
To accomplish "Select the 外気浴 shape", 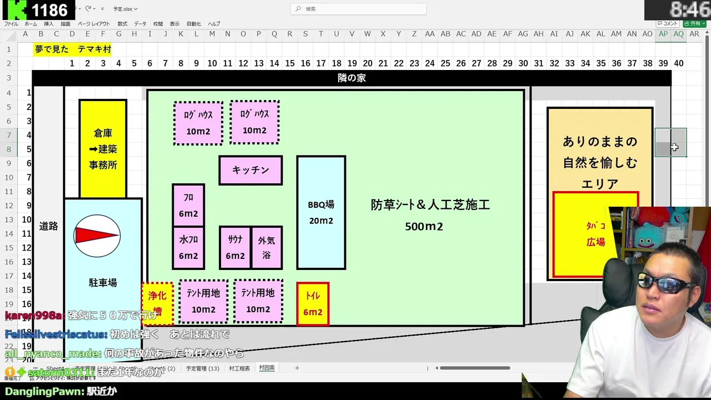I will click(267, 247).
